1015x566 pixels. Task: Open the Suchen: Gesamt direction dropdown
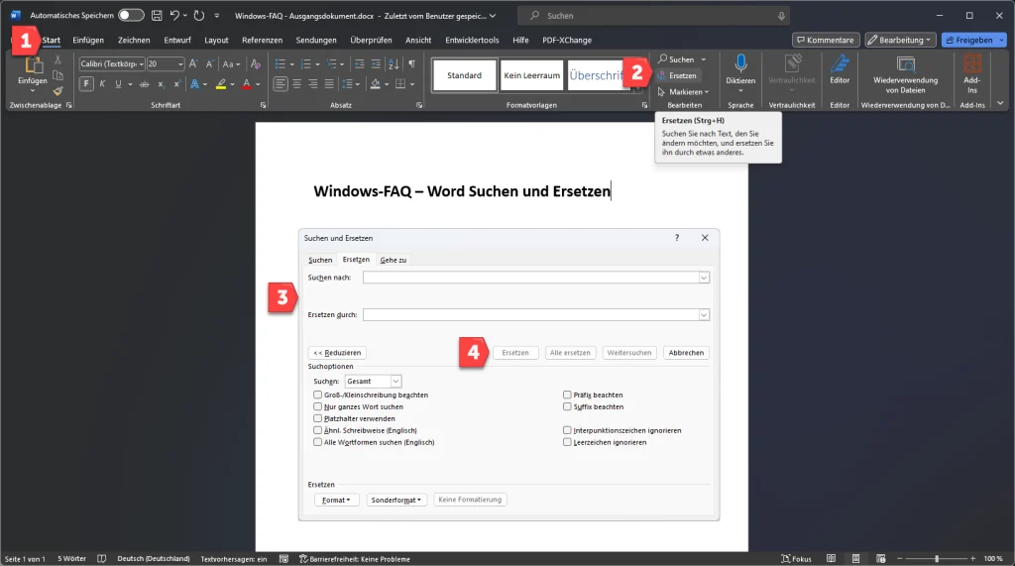pyautogui.click(x=395, y=382)
